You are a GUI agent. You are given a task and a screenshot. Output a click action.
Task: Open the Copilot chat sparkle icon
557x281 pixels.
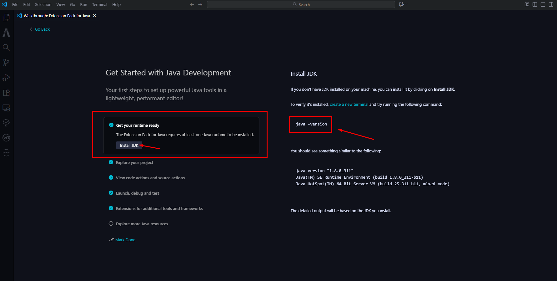pos(402,4)
